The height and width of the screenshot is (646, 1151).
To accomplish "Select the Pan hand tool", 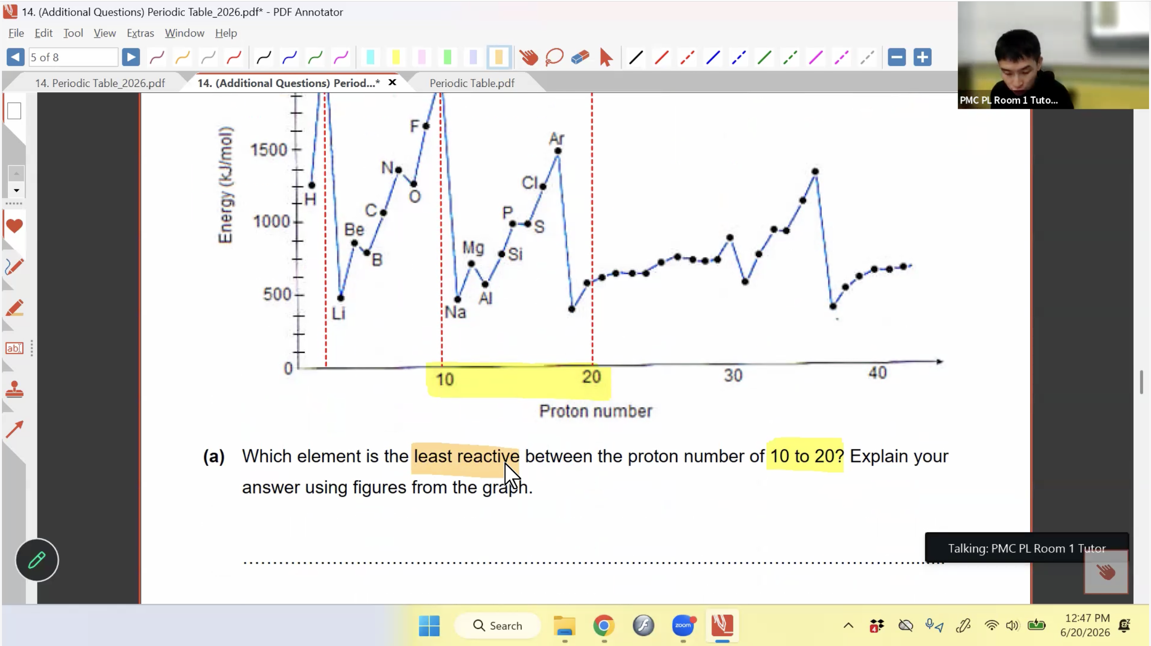I will click(x=529, y=58).
